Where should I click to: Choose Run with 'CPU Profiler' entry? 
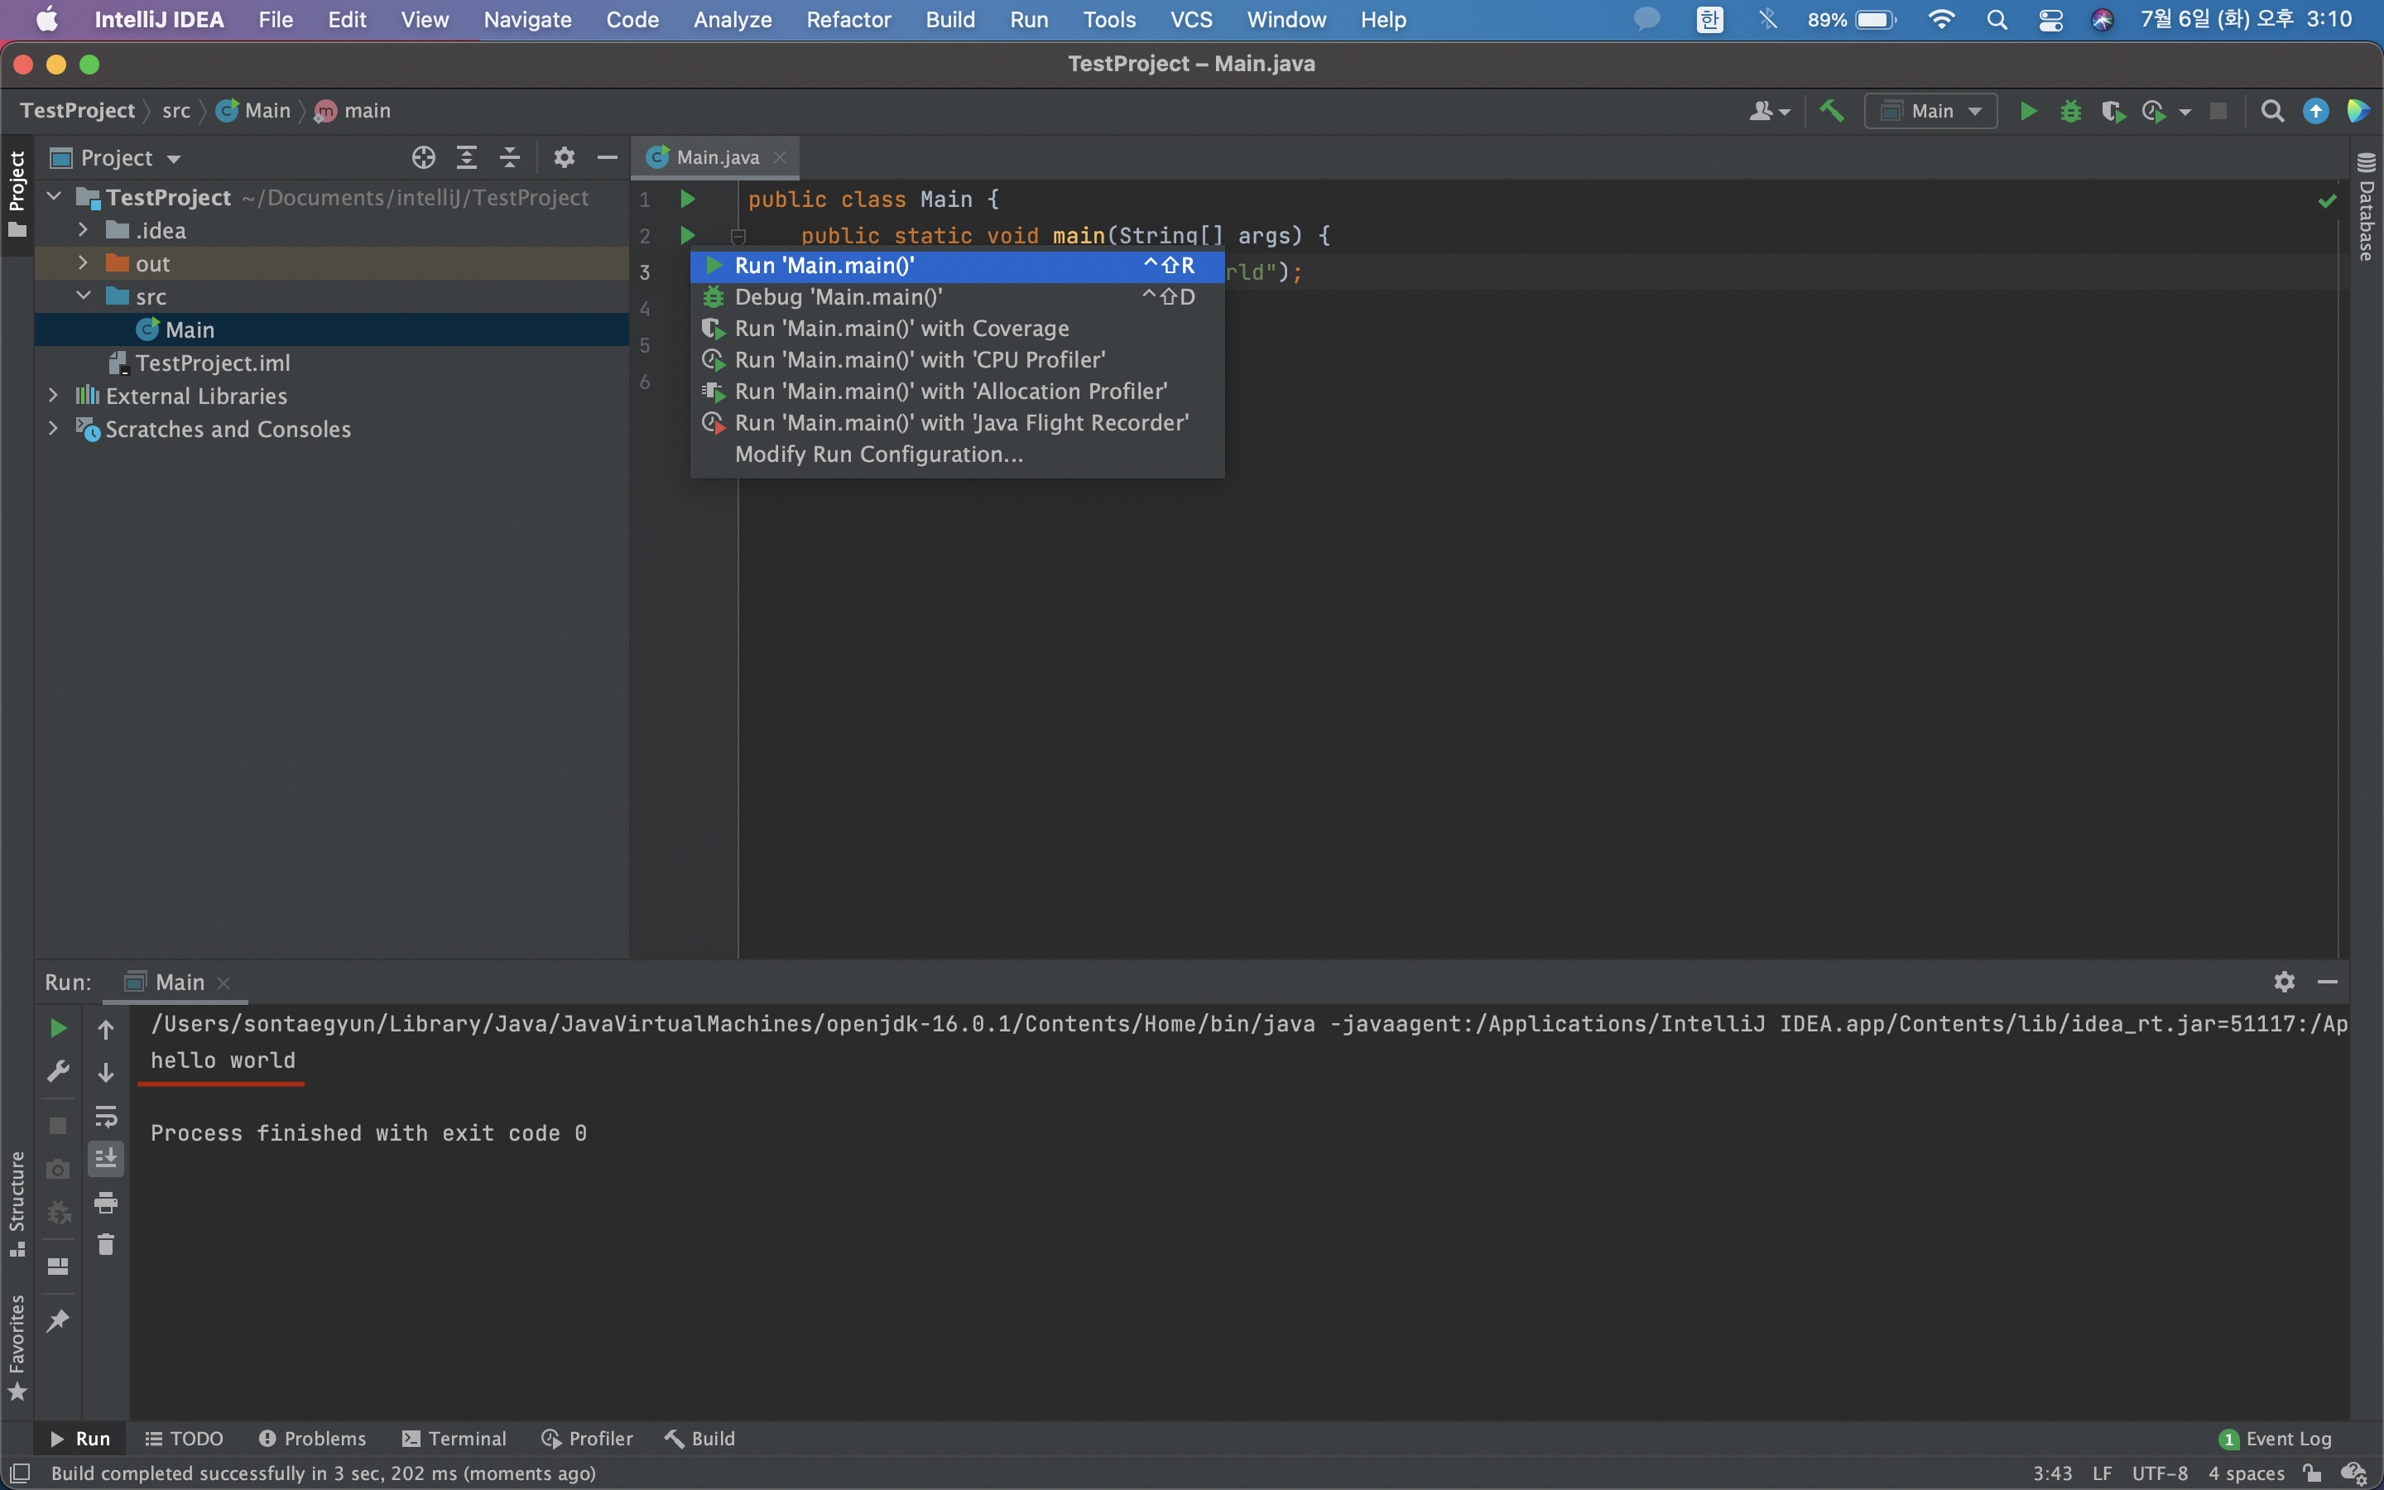(957, 361)
